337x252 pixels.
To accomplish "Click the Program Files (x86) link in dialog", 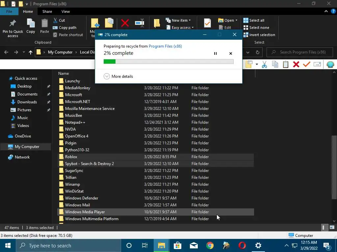I will coord(165,46).
